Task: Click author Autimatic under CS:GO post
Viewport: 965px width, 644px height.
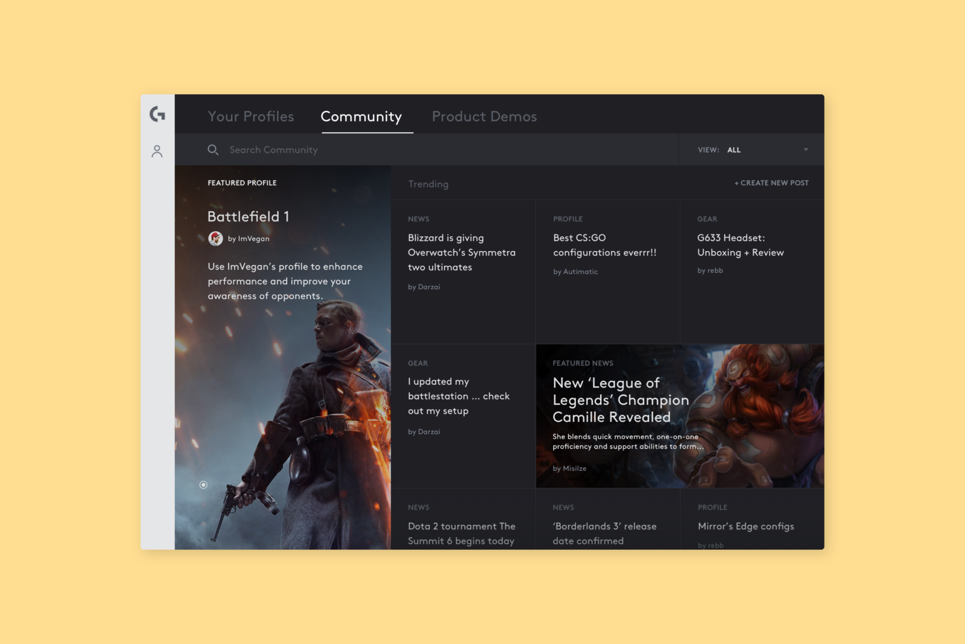Action: tap(575, 272)
